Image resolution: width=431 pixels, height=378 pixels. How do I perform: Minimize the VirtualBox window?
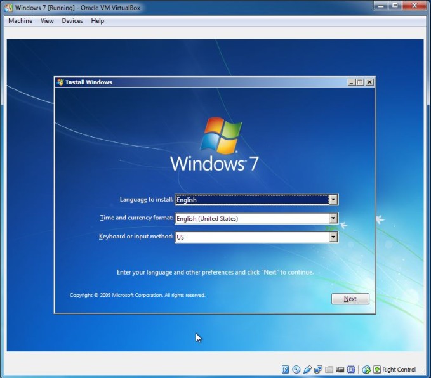(x=381, y=6)
